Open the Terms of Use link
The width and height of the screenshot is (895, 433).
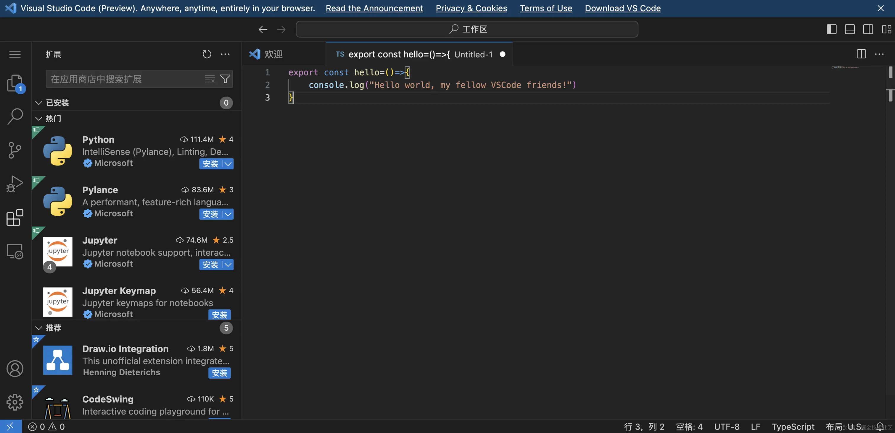point(546,8)
